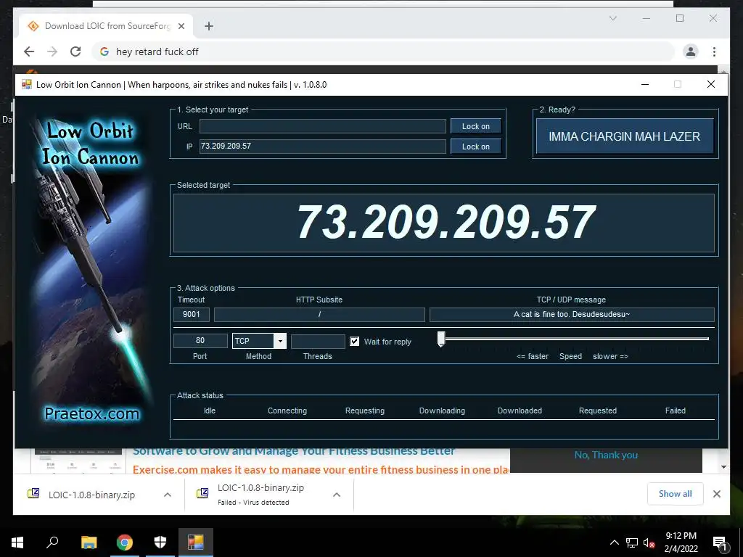Close the Chrome downloads bar
Image resolution: width=743 pixels, height=557 pixels.
pos(717,494)
